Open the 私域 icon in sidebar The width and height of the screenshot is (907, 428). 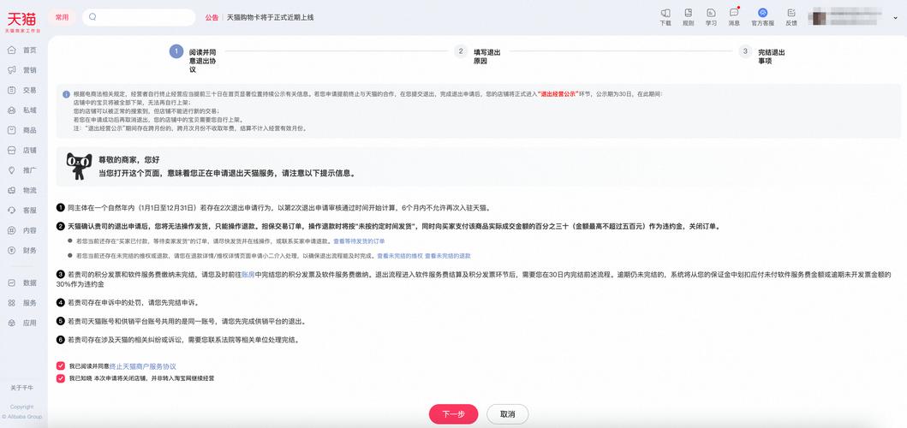tap(12, 110)
